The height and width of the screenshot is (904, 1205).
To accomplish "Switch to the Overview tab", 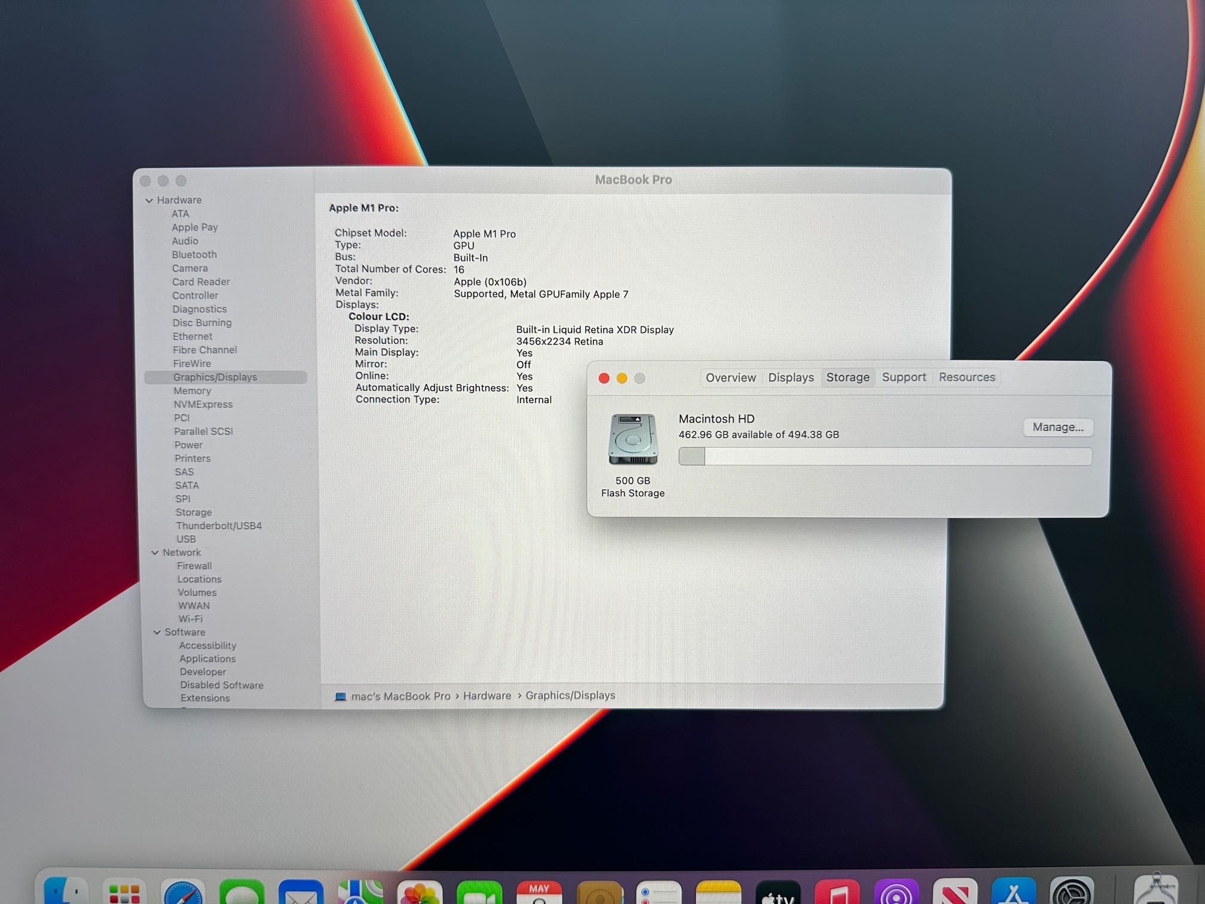I will (x=730, y=377).
